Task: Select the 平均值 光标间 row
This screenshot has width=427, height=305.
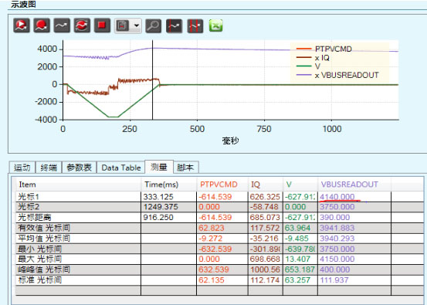Action: pos(219,239)
